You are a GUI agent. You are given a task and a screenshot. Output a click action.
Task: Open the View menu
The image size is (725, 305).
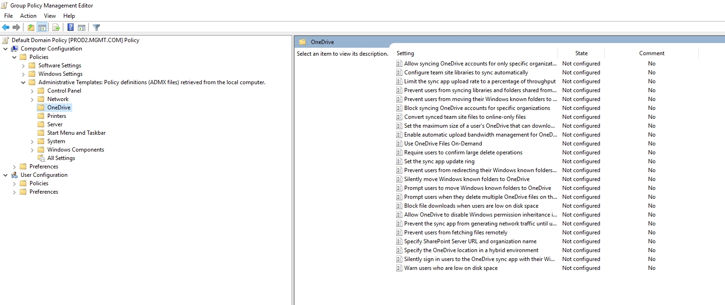(50, 15)
